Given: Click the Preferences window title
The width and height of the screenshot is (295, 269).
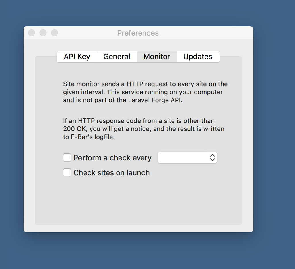Looking at the screenshot, I should point(138,33).
